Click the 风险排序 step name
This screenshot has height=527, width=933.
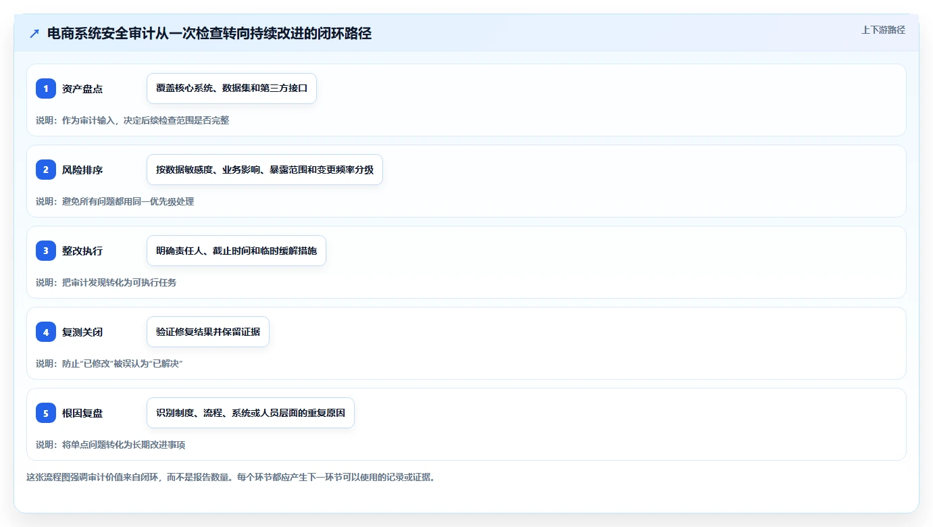coord(82,170)
